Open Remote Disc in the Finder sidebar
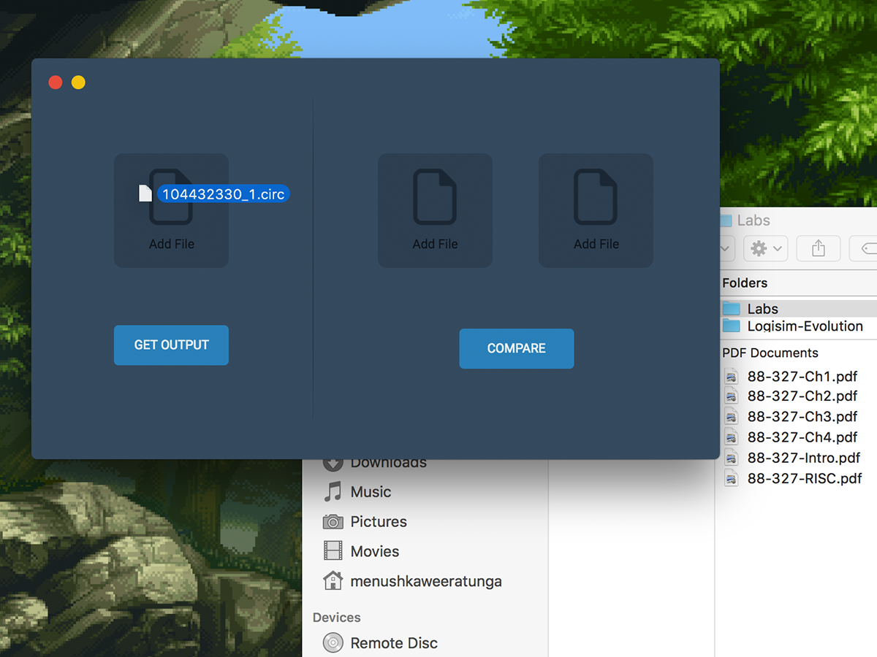The width and height of the screenshot is (877, 657). point(394,643)
